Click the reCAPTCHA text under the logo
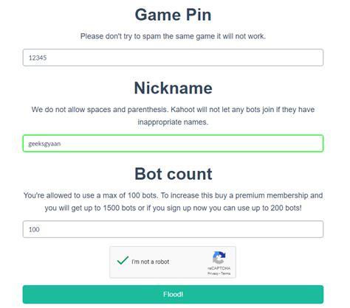 click(219, 268)
